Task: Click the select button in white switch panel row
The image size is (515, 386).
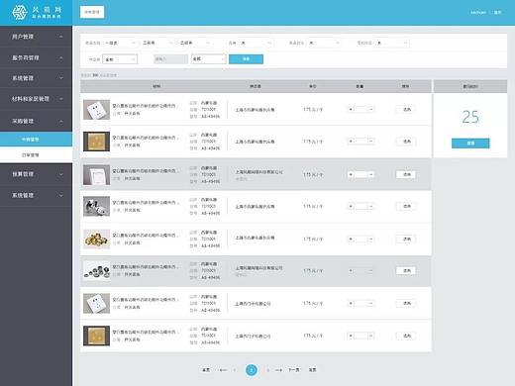Action: (x=406, y=174)
